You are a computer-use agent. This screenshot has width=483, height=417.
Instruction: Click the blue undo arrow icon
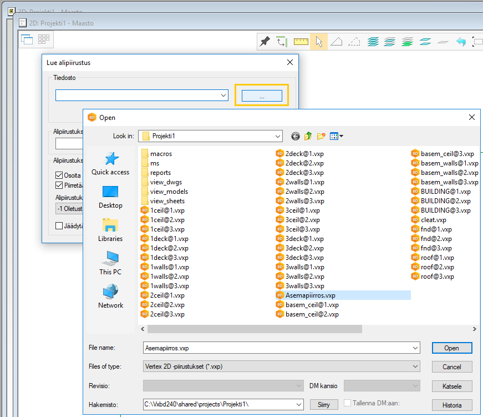[x=460, y=42]
